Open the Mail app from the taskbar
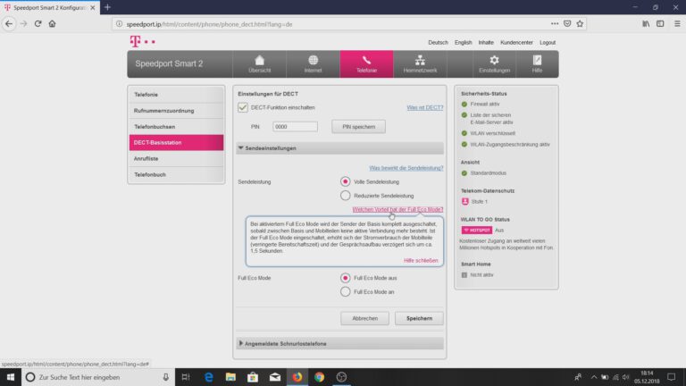 click(275, 377)
